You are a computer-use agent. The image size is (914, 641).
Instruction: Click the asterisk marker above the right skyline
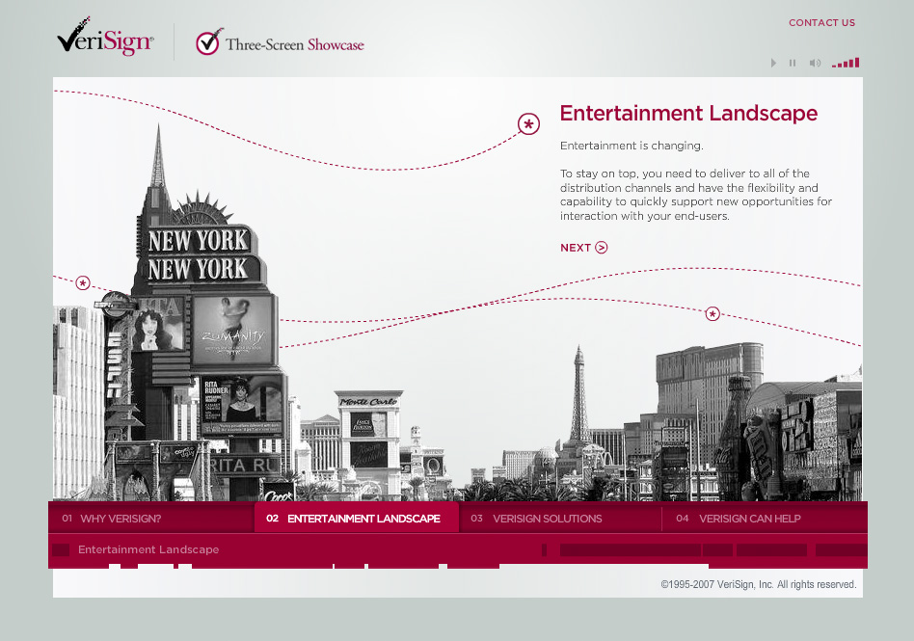712,314
